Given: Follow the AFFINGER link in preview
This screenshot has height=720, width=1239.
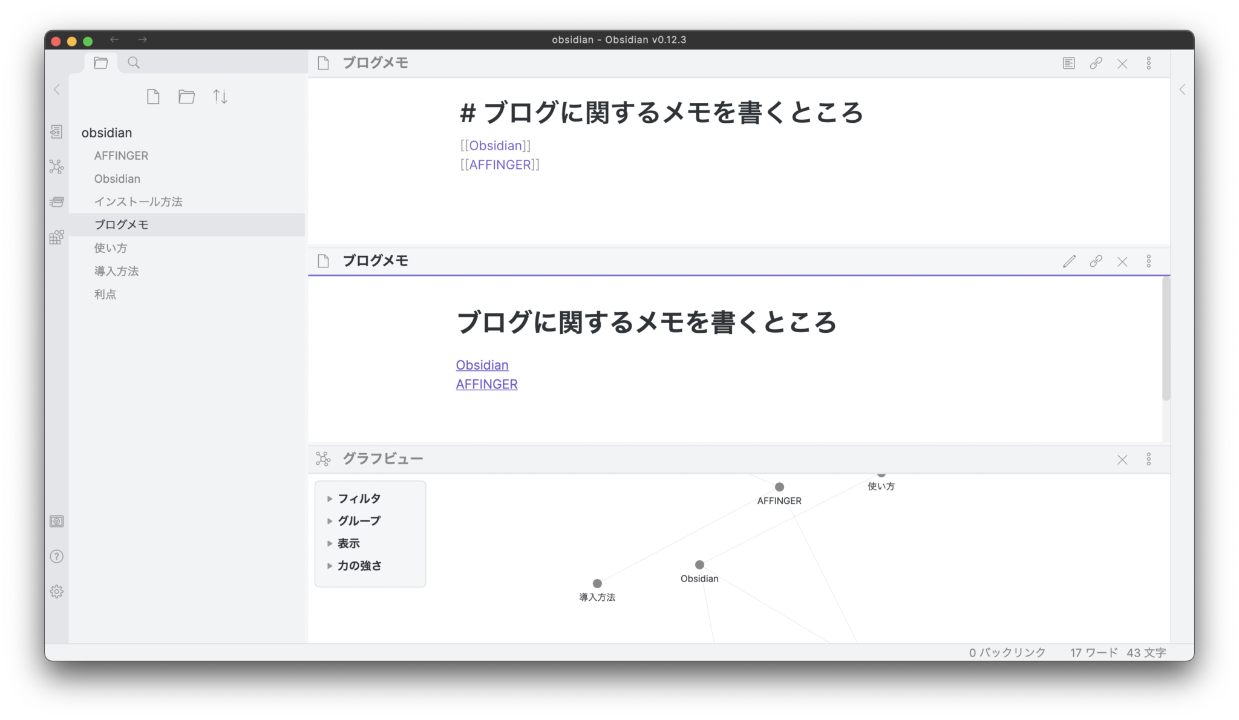Looking at the screenshot, I should click(486, 384).
